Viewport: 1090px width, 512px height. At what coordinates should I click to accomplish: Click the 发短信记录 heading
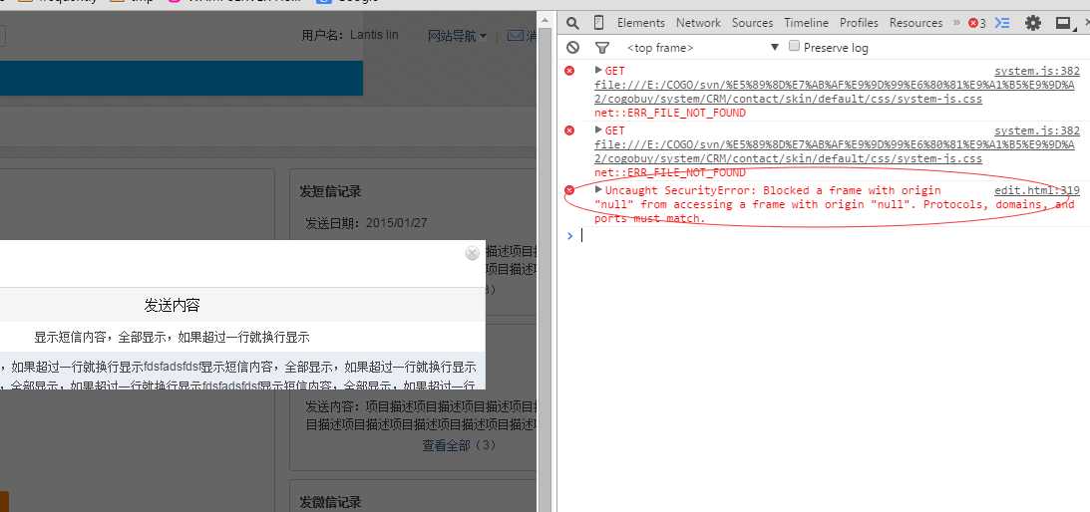(330, 191)
